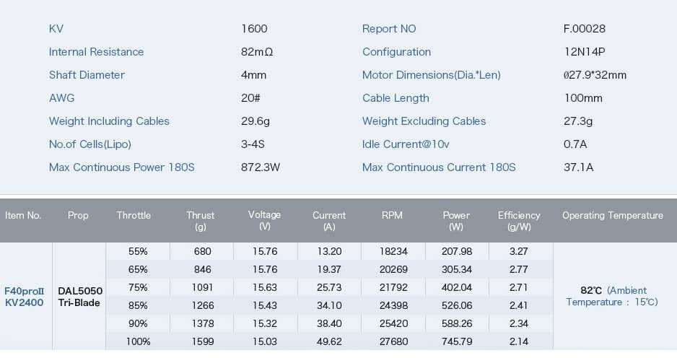Click the 27680 RPM value
Viewport: 677px width, 358px height.
[x=393, y=341]
